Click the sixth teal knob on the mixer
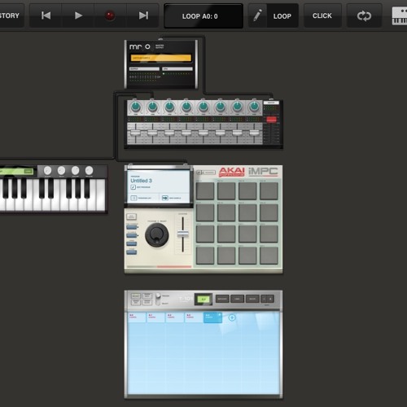Image resolution: width=407 pixels, height=407 pixels. [220, 107]
